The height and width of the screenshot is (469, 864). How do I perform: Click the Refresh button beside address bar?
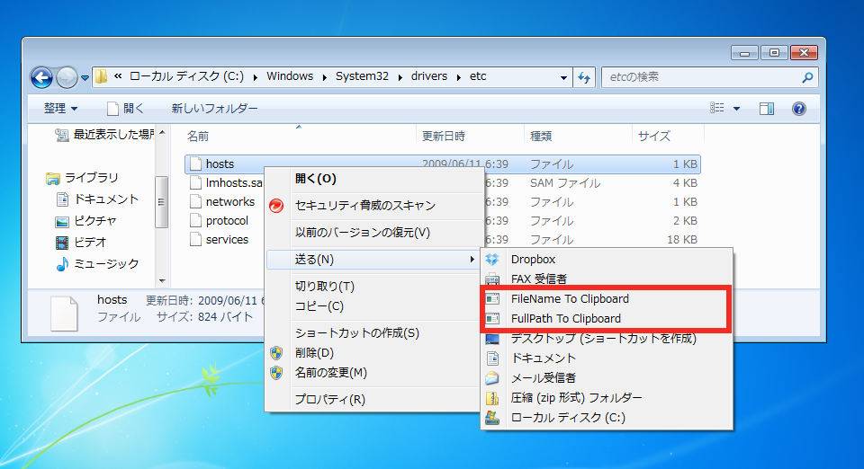tap(584, 77)
